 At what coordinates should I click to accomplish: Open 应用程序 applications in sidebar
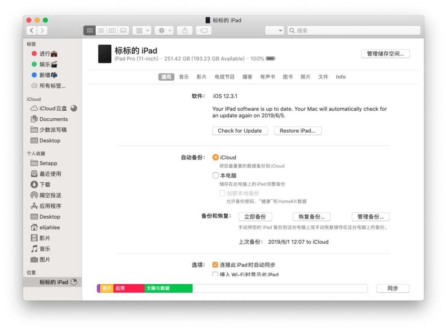[46, 206]
